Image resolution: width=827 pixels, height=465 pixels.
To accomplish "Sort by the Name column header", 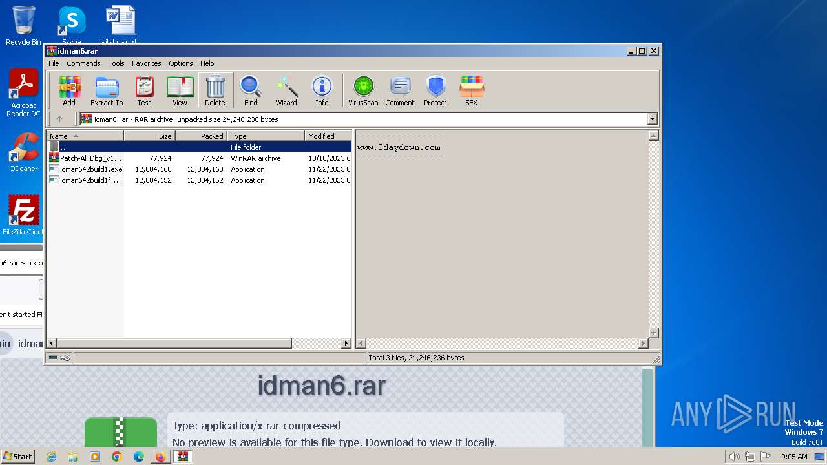I will point(85,136).
